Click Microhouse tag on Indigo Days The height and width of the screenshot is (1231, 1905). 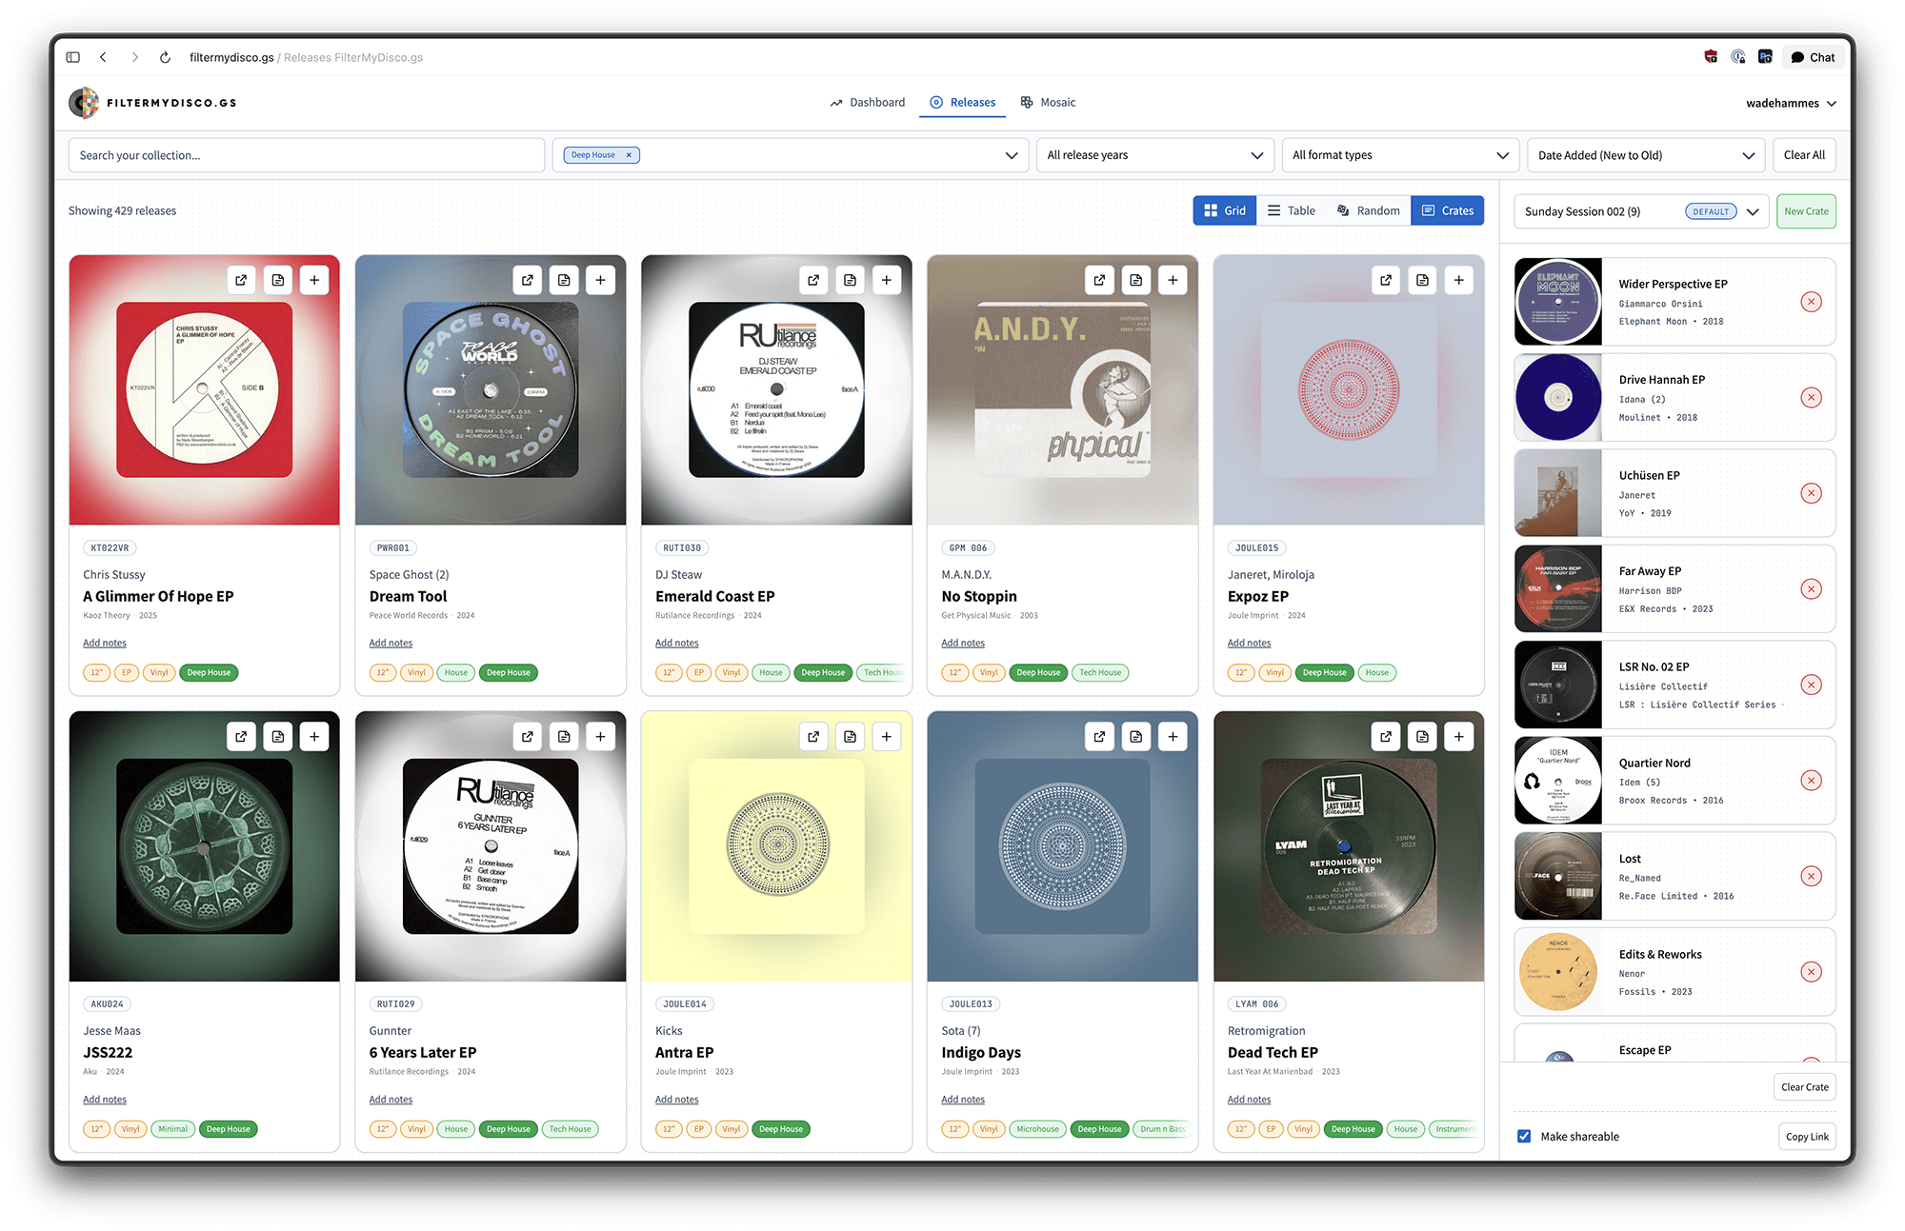coord(1037,1129)
